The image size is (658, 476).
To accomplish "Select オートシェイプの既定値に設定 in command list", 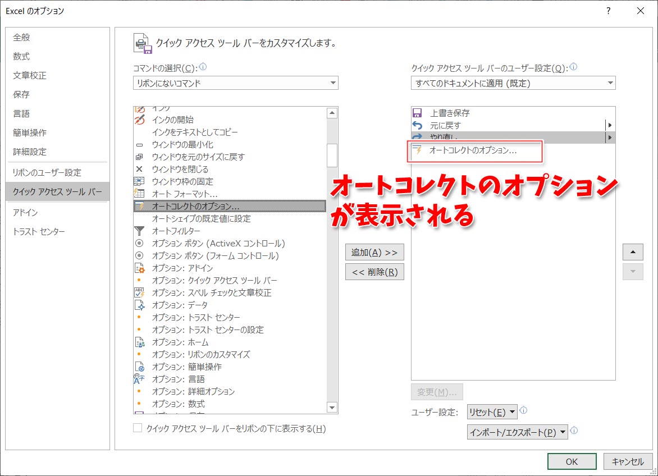I will 230,218.
